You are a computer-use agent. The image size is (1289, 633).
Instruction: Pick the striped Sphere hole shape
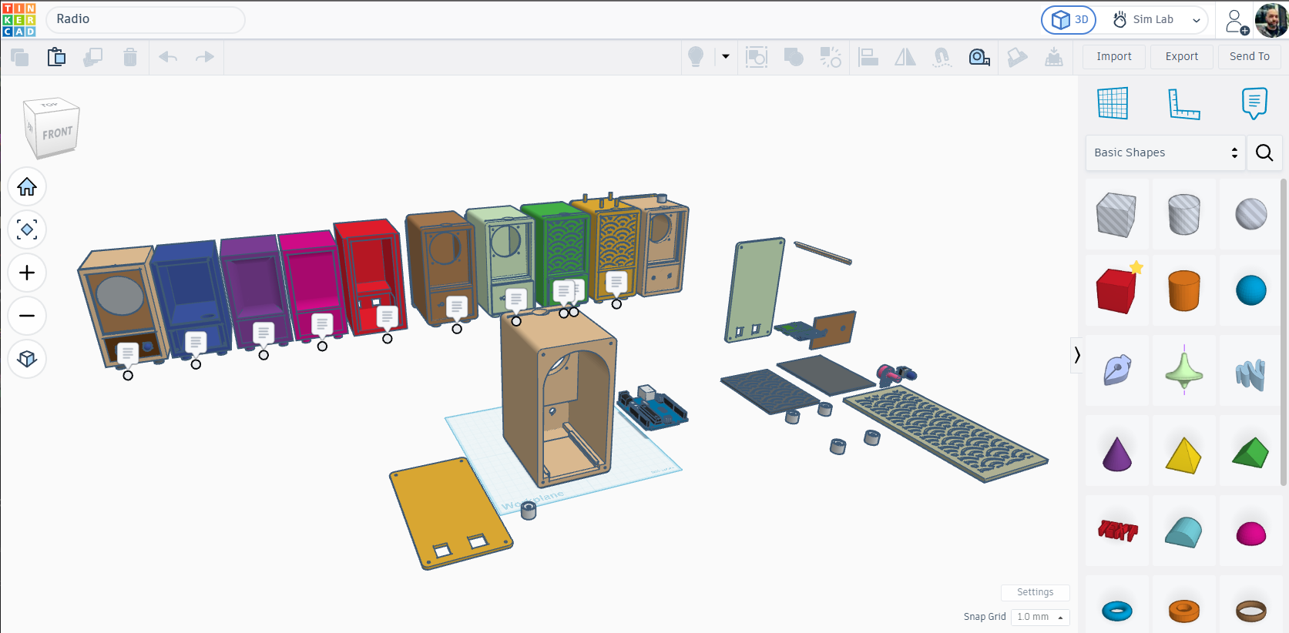coord(1251,214)
